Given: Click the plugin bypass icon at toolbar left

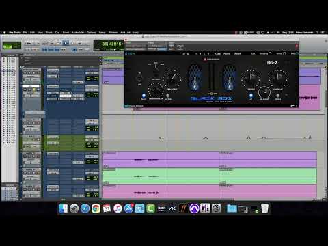Looking at the screenshot, I should (126, 53).
